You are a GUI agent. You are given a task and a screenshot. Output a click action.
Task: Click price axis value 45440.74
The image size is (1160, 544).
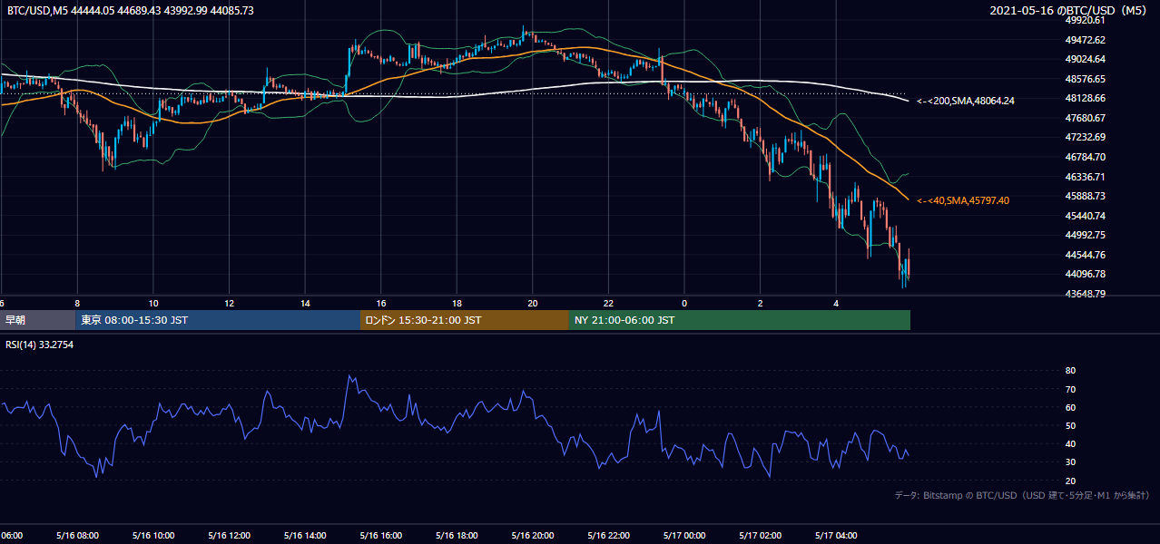[1086, 216]
